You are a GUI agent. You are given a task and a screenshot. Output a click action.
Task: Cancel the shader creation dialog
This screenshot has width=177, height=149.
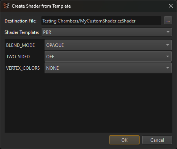click(157, 140)
